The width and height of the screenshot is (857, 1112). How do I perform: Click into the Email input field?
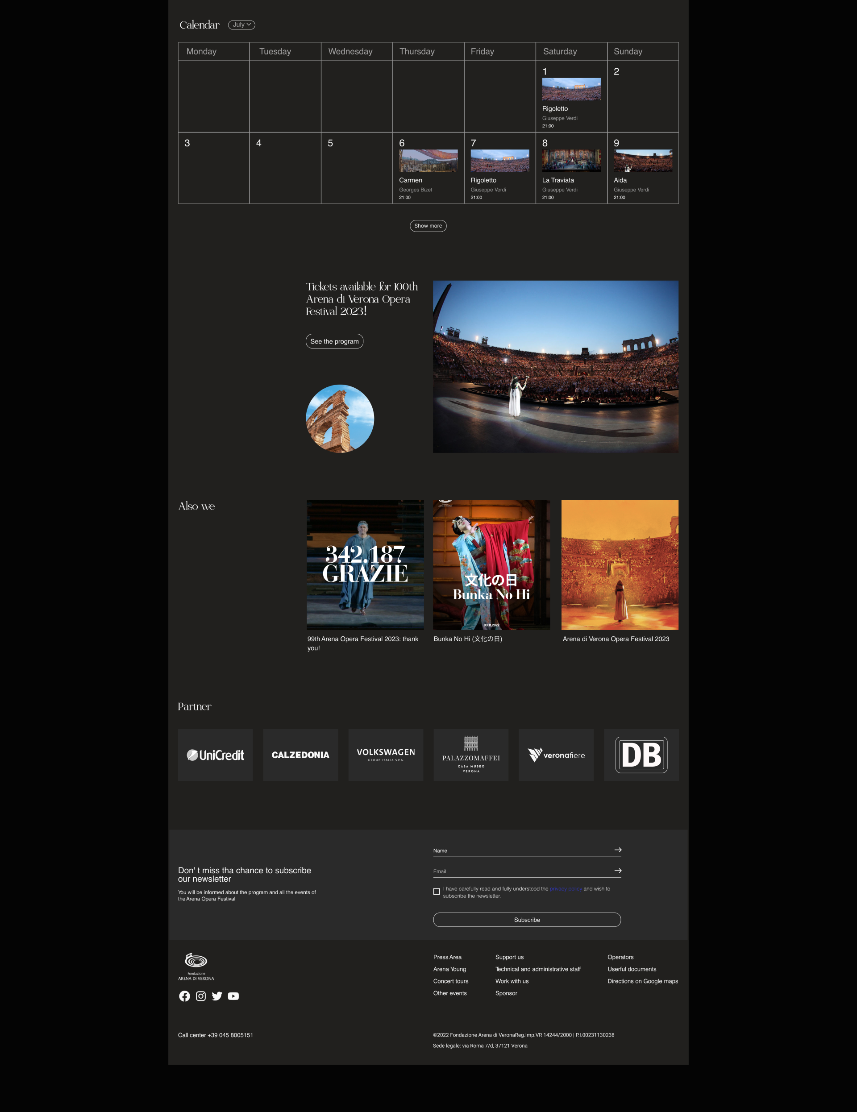coord(520,871)
